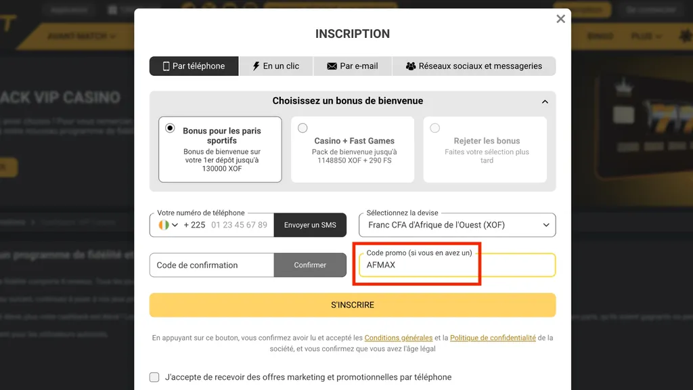693x390 pixels.
Task: Check the marketing offers by phone checkbox
Action: pos(153,376)
